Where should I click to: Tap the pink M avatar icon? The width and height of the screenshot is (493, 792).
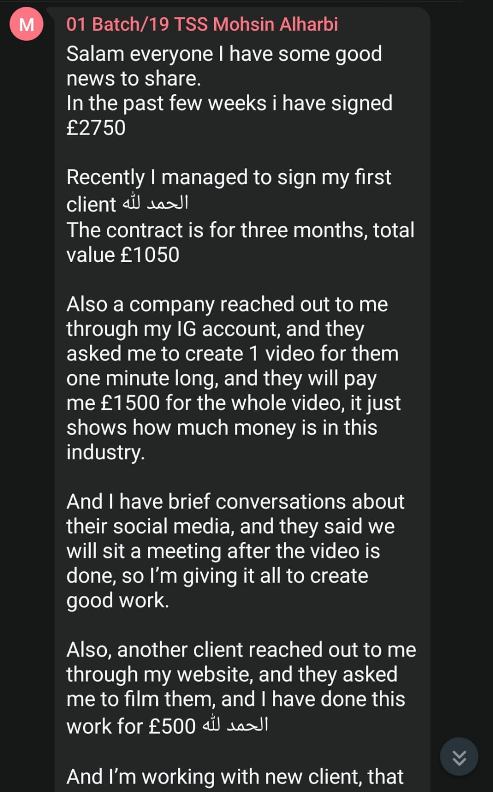pyautogui.click(x=26, y=24)
